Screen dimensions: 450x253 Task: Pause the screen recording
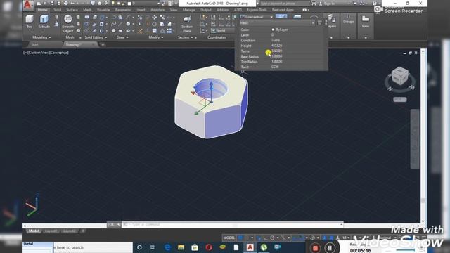(x=330, y=247)
